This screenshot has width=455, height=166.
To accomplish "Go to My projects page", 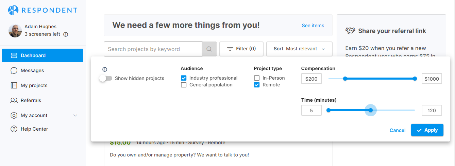I will [x=34, y=85].
